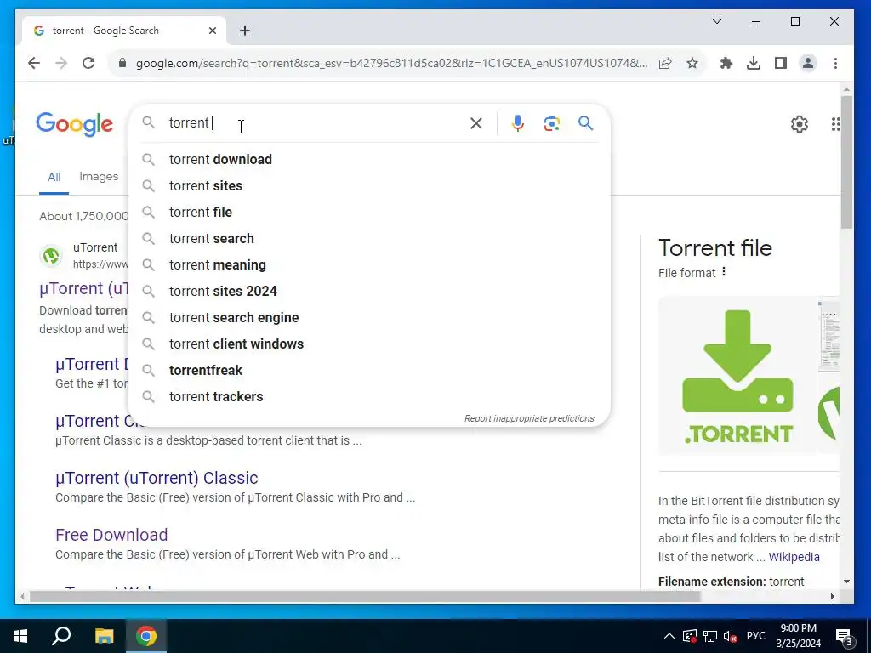This screenshot has width=871, height=653.
Task: Show hidden system tray icons
Action: [x=669, y=636]
